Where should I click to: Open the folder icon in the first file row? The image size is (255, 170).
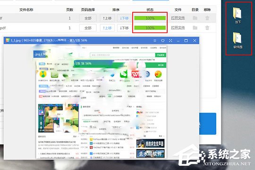(195, 18)
